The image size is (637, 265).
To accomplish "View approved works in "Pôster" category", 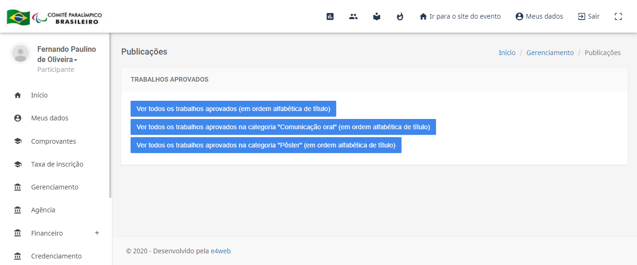I will click(x=266, y=145).
